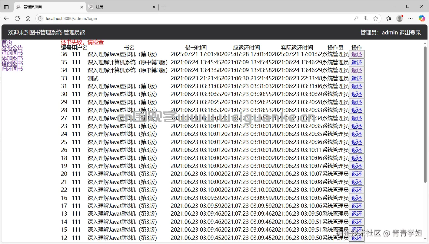View site information icon in address bar

pyautogui.click(x=40, y=18)
